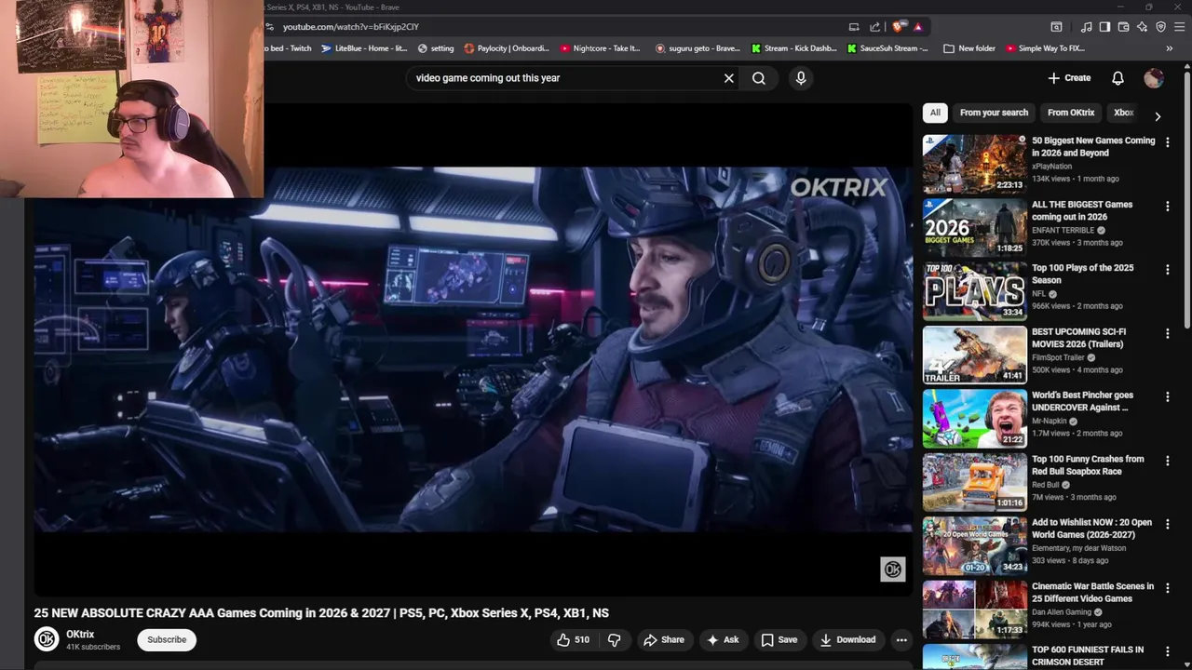The width and height of the screenshot is (1192, 670).
Task: Open Top 100 Plays of 2025 thumbnail
Action: coord(974,290)
